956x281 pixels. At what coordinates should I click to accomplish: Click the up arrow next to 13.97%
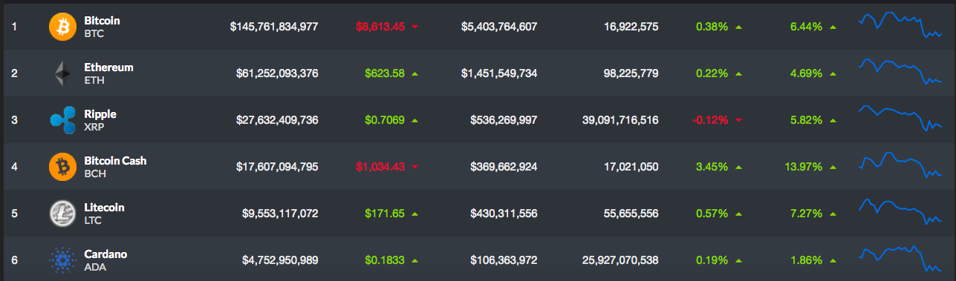pyautogui.click(x=833, y=167)
